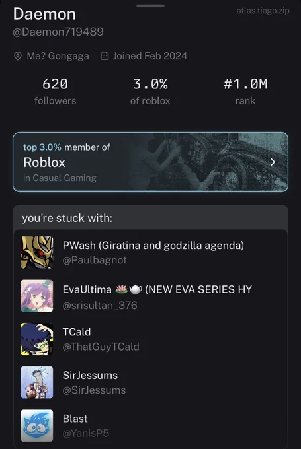Open the @Paulbagnot user handle
Image resolution: width=301 pixels, height=449 pixels.
[x=95, y=260]
